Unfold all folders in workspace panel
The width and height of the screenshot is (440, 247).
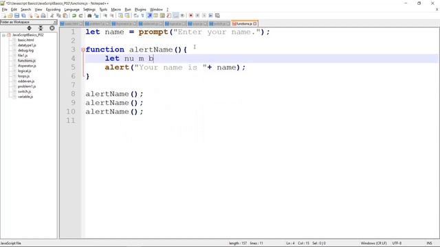point(29,28)
